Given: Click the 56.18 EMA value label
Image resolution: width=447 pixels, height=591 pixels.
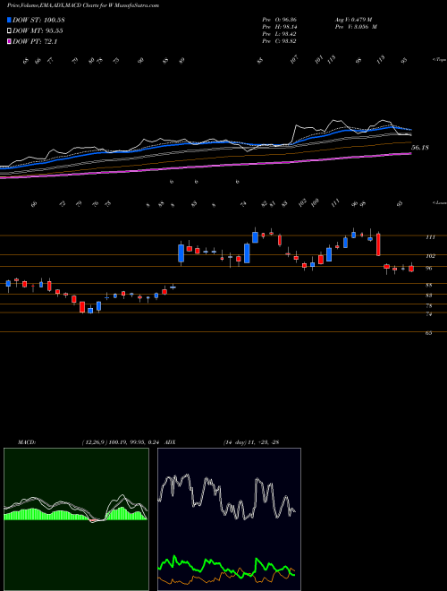Looking at the screenshot, I should tap(420, 148).
